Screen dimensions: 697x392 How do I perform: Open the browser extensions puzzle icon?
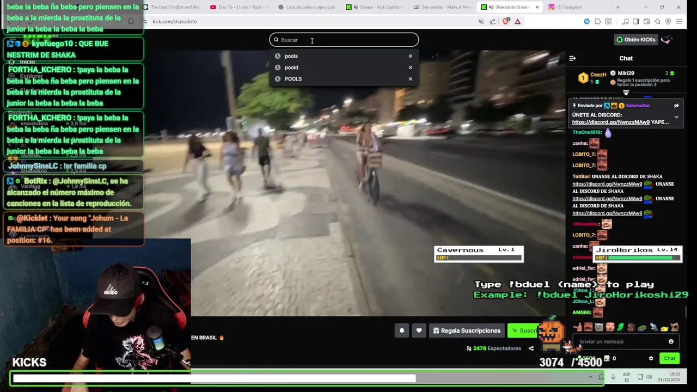(597, 21)
